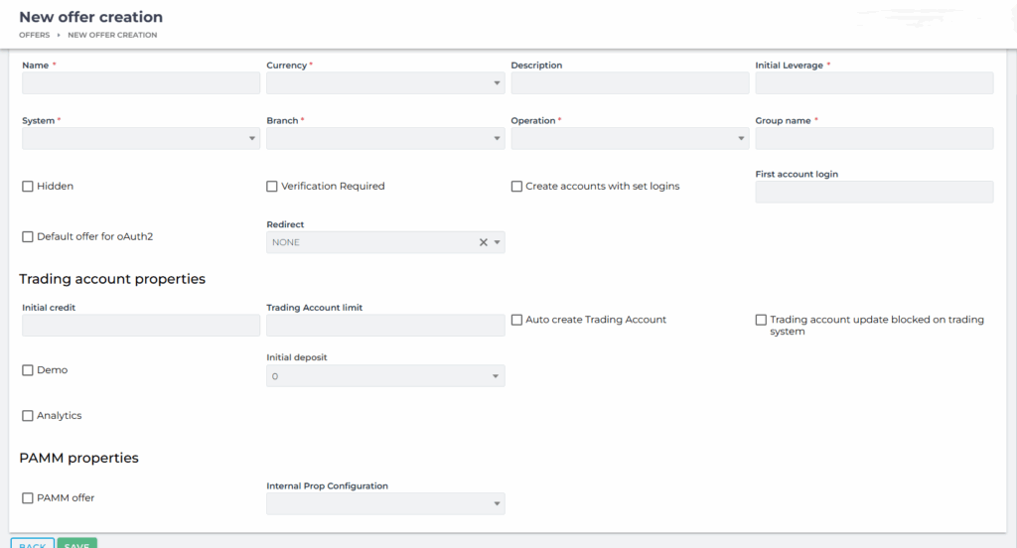1017x548 pixels.
Task: Open the Branch selector
Action: tap(385, 139)
